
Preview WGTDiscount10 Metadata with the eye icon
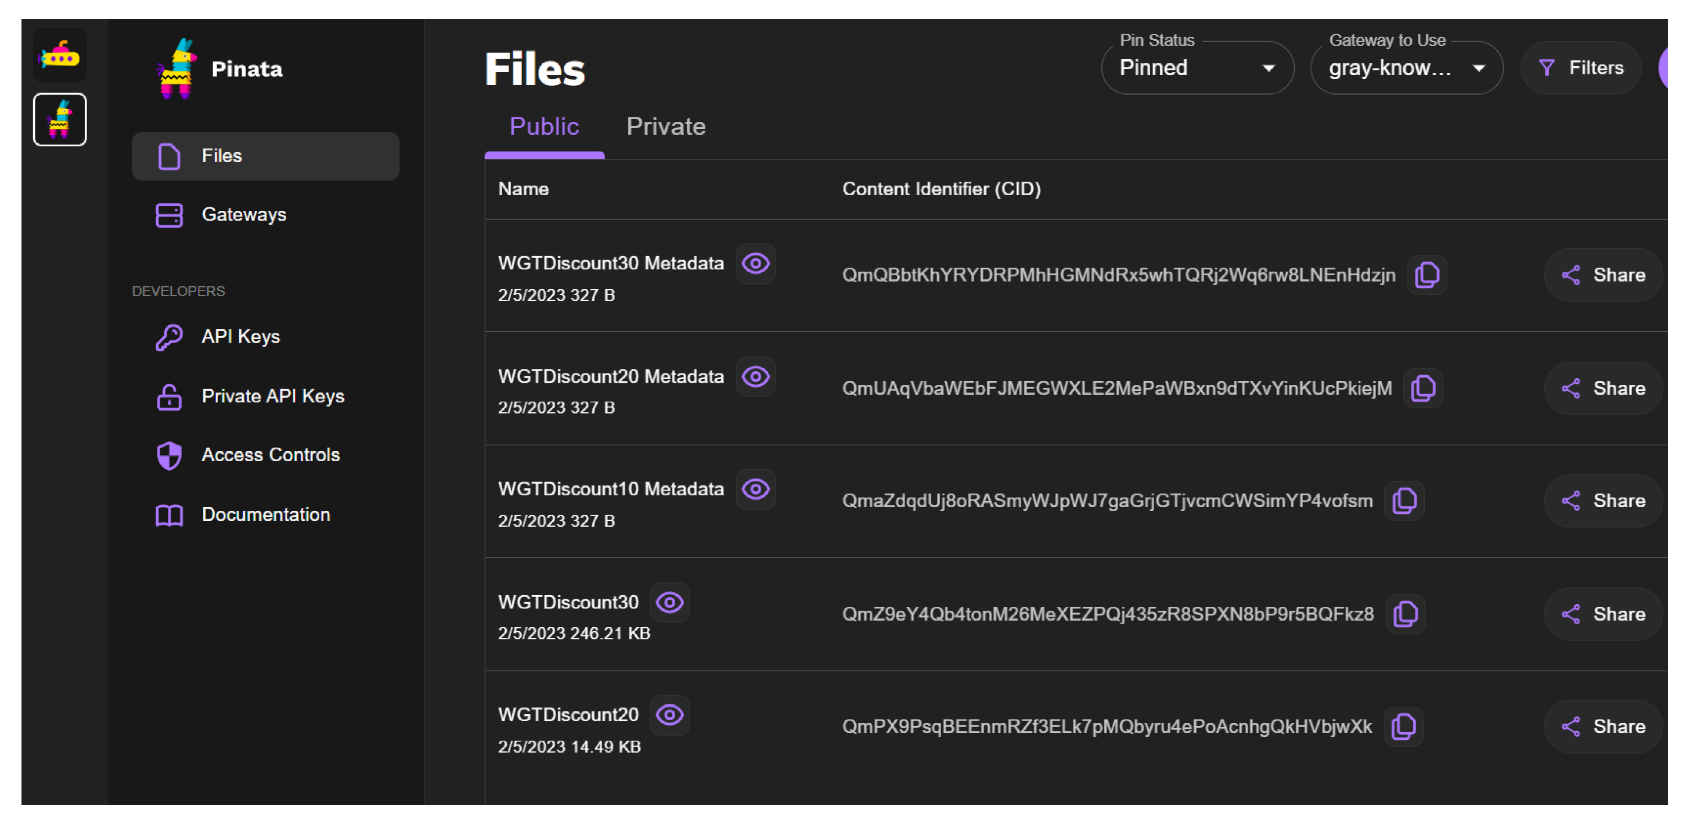coord(755,490)
